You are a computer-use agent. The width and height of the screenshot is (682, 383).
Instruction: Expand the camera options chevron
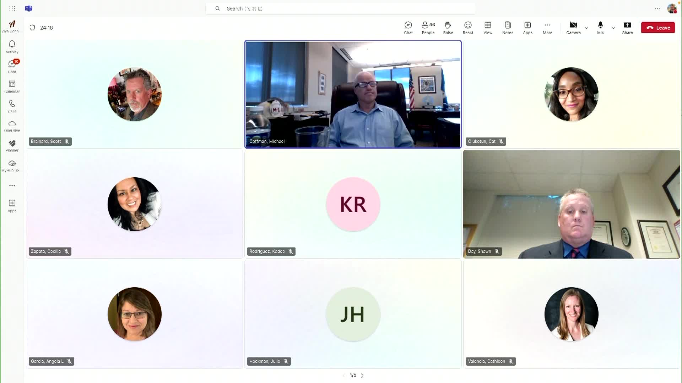click(x=586, y=28)
